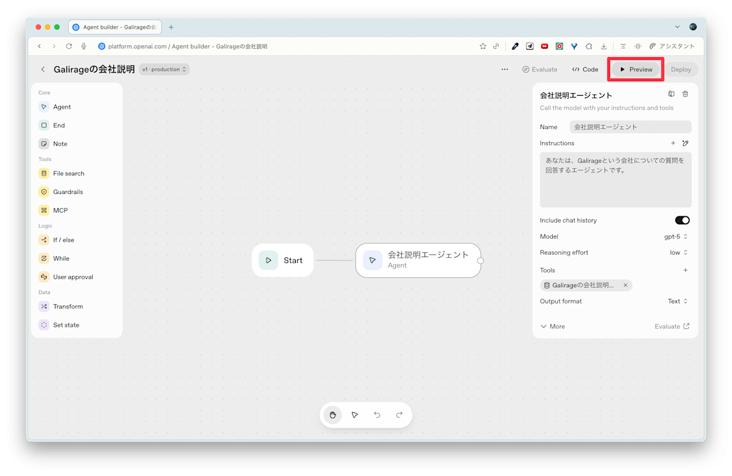
Task: Open the Evaluate link in agent panel
Action: click(x=672, y=327)
